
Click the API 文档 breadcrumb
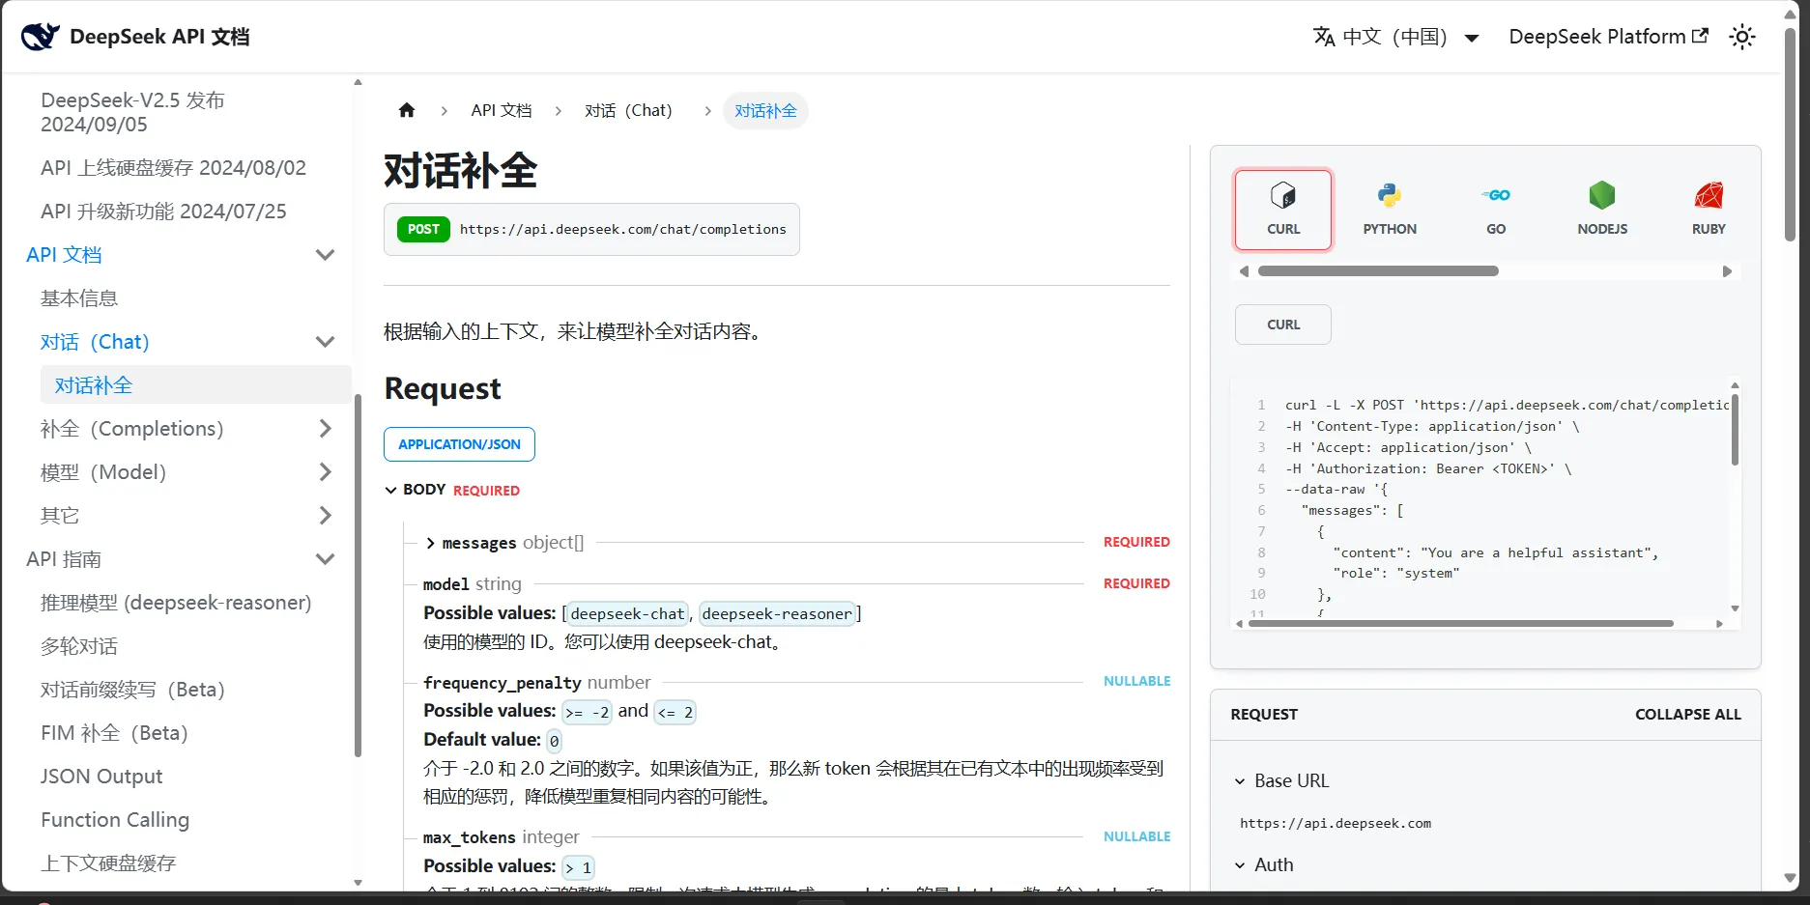click(x=502, y=110)
